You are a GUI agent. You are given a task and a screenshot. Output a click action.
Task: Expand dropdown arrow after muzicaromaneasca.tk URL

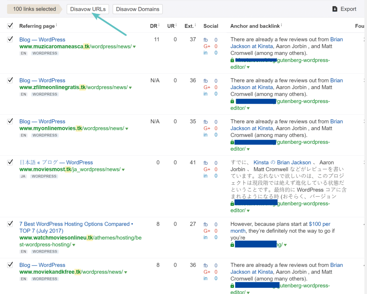tap(134, 47)
